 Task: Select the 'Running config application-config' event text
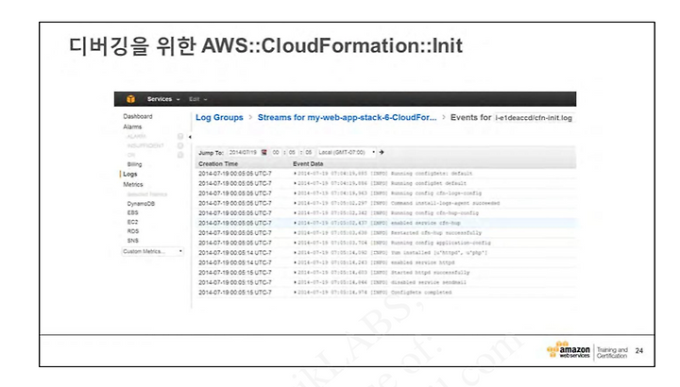coord(394,244)
